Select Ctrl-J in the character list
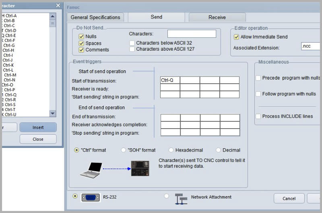The width and height of the screenshot is (322, 213). point(26,60)
